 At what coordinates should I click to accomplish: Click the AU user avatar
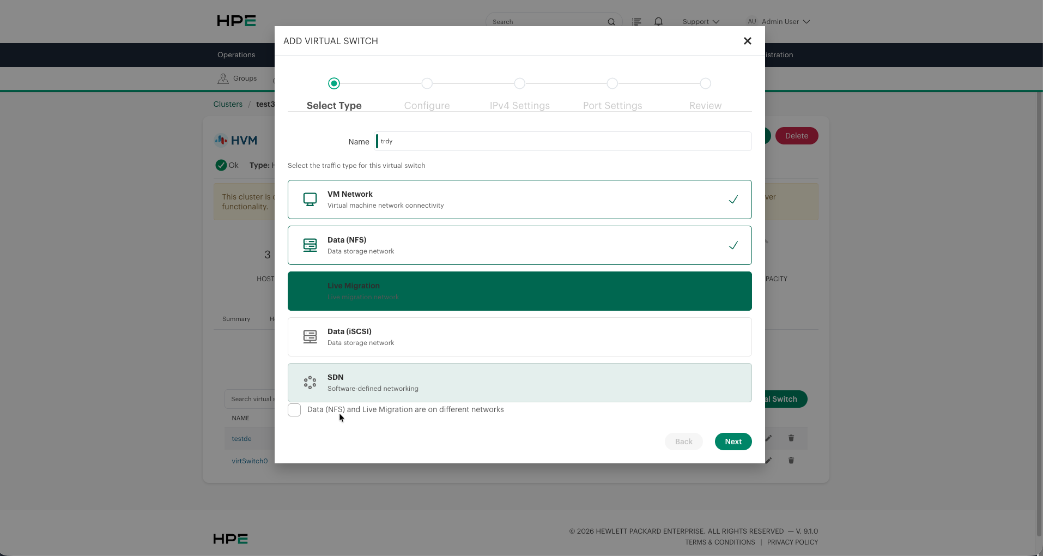pyautogui.click(x=752, y=21)
